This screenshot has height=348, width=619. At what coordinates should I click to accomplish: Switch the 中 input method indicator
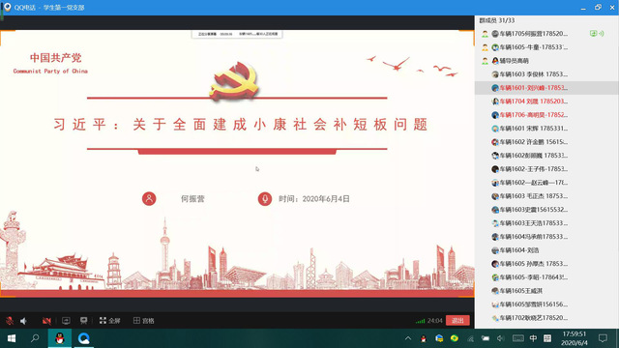pyautogui.click(x=533, y=338)
